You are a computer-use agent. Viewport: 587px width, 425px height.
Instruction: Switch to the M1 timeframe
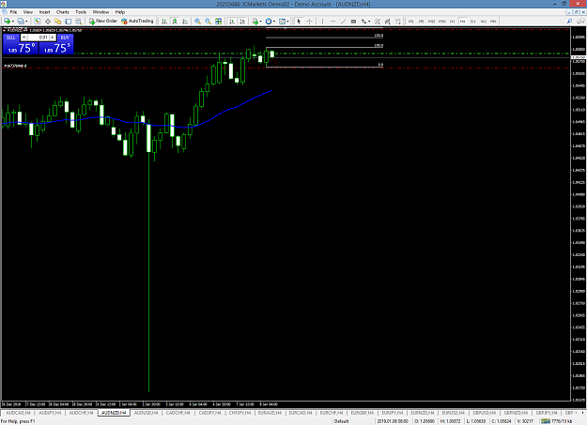(x=411, y=22)
